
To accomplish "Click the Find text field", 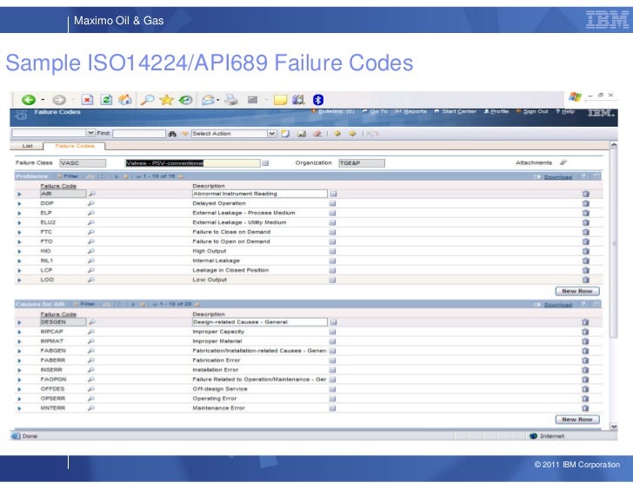I will tap(139, 134).
